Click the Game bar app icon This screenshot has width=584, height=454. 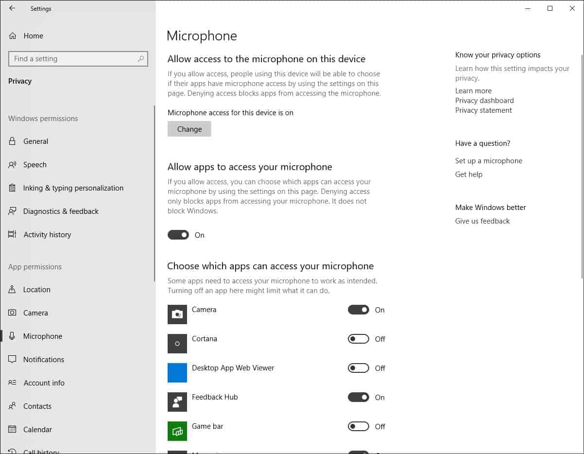[x=177, y=431]
